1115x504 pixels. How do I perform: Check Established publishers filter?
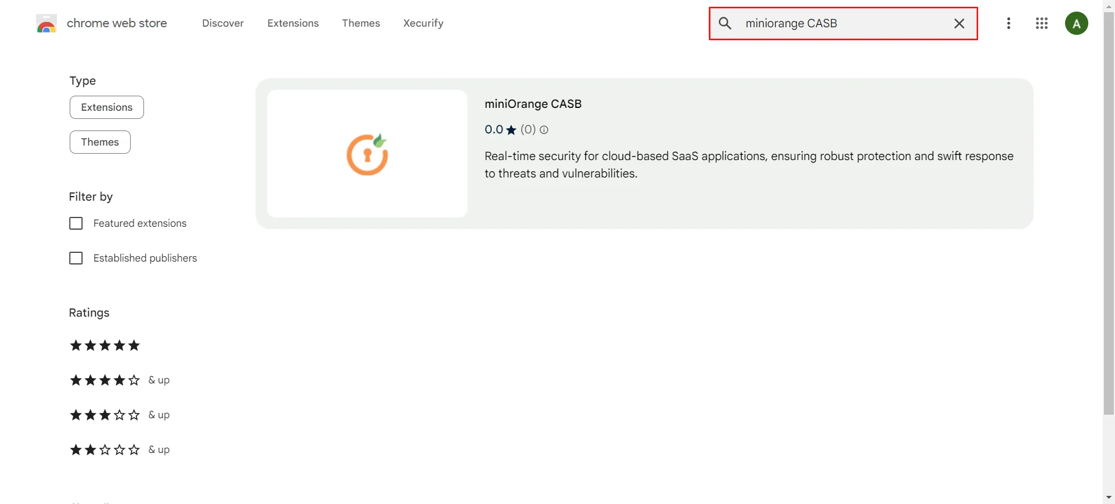76,258
